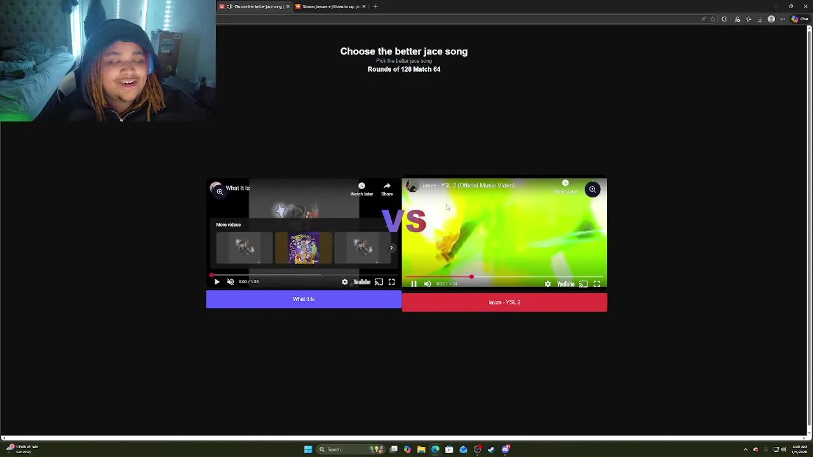813x457 pixels.
Task: Open YouTube logo on YSL 2 player
Action: pos(565,284)
